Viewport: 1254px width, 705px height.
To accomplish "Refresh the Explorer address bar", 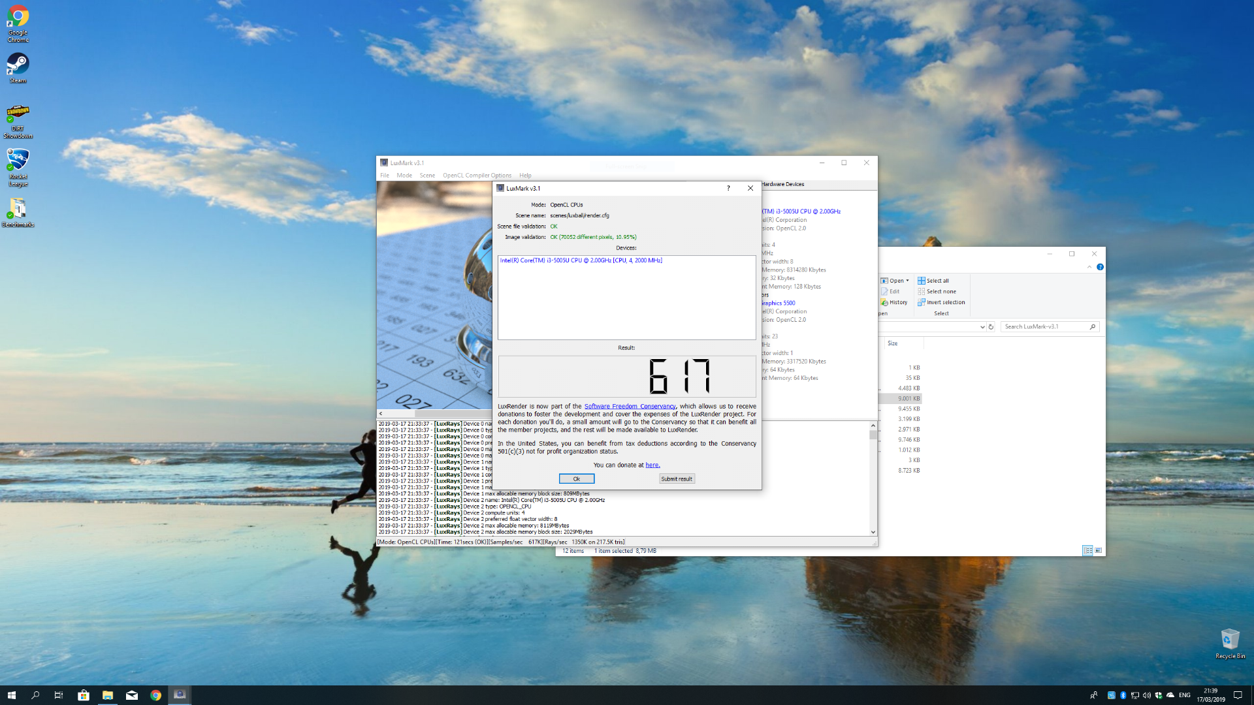I will [x=991, y=327].
